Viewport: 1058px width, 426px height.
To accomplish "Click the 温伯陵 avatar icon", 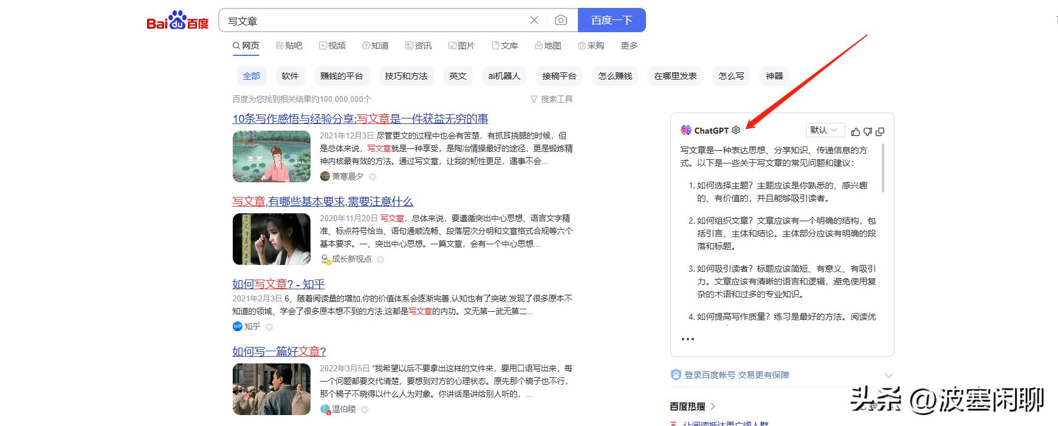I will (x=325, y=409).
